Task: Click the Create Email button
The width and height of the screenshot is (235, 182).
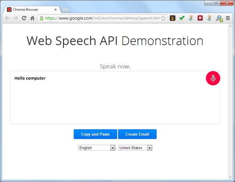Action: click(137, 134)
